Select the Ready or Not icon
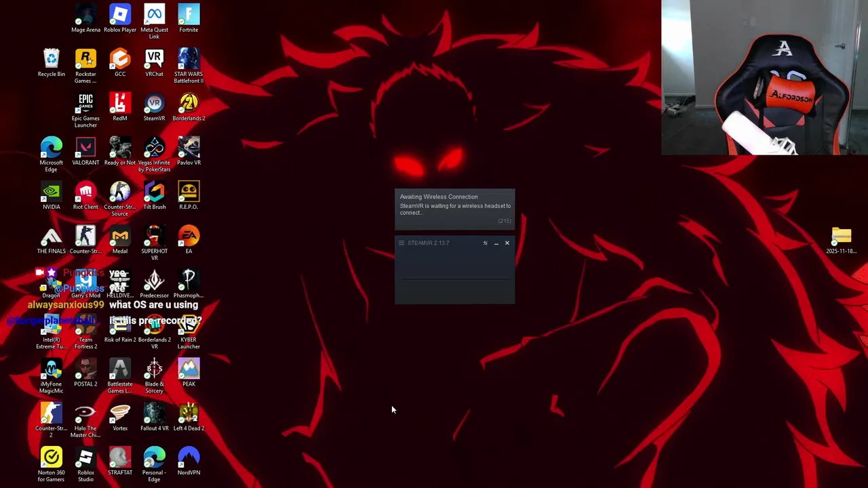868x488 pixels. pyautogui.click(x=120, y=152)
